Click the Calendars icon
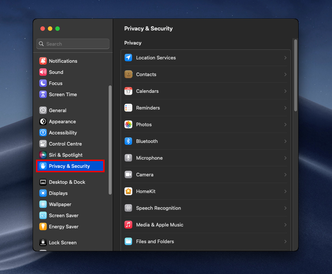This screenshot has width=332, height=274. [128, 91]
